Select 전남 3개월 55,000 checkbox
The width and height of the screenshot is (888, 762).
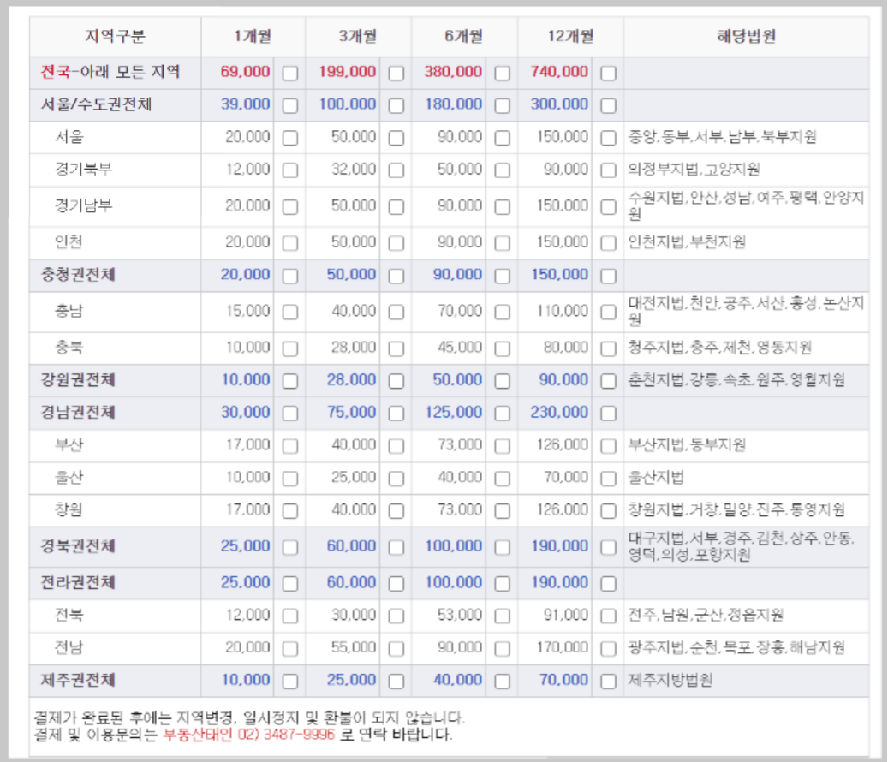pos(396,648)
